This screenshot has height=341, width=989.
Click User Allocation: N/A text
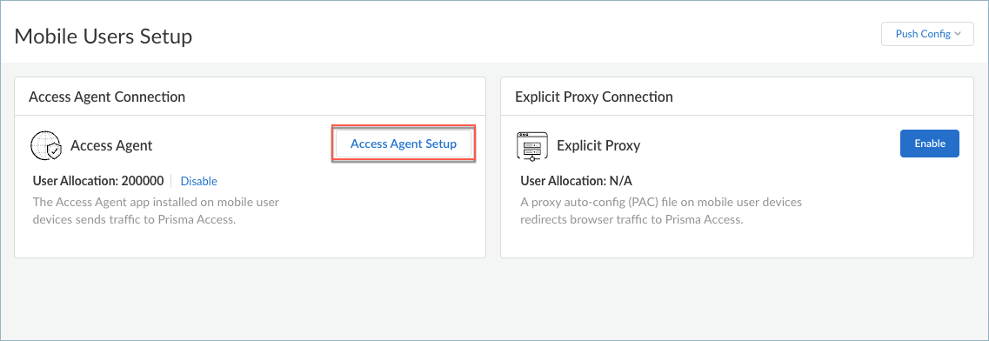[x=577, y=182]
